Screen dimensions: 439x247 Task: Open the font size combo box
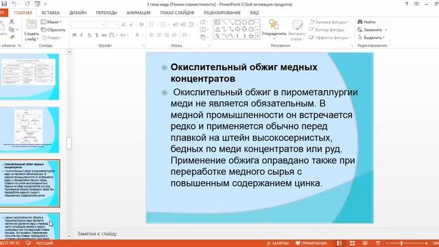click(x=112, y=25)
